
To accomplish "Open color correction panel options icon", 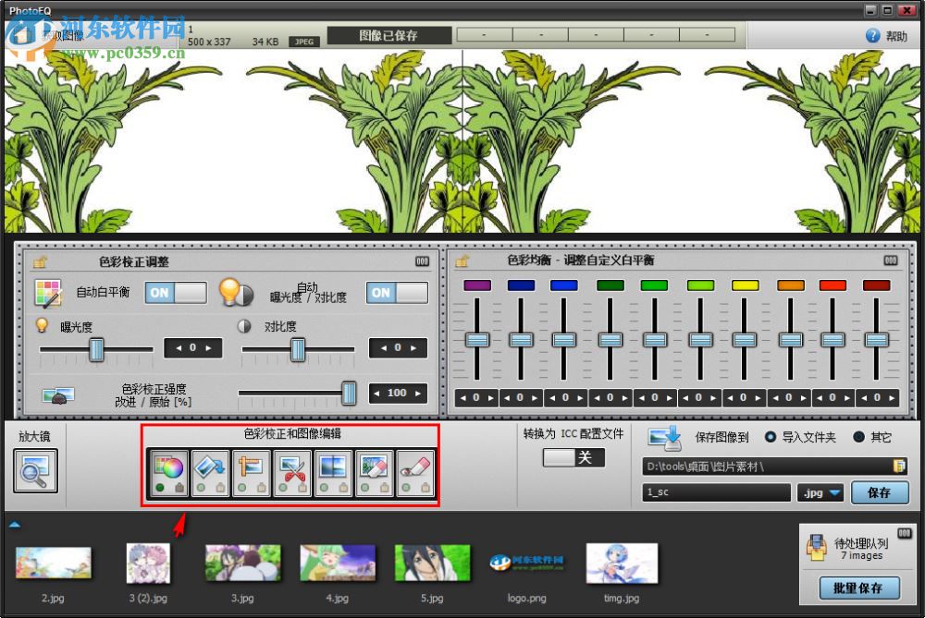I will pyautogui.click(x=422, y=261).
